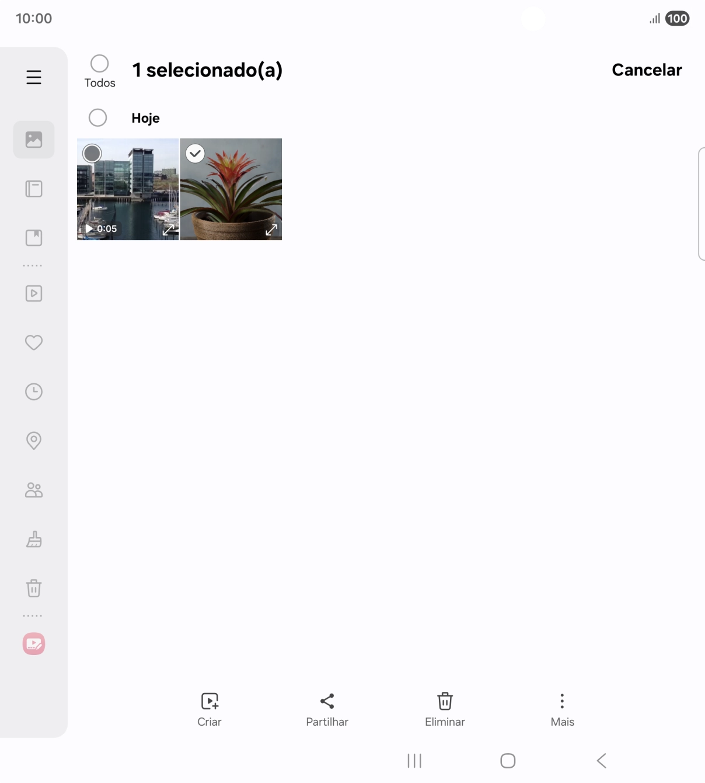The image size is (705, 783).
Task: Launch the pink video editor studio icon
Action: click(34, 644)
